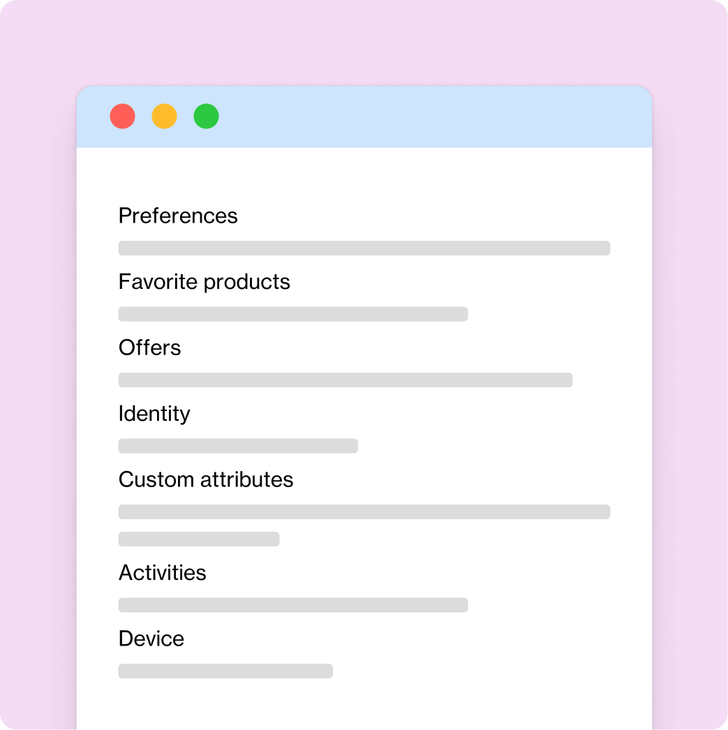728x730 pixels.
Task: Select the Device heading
Action: point(151,639)
